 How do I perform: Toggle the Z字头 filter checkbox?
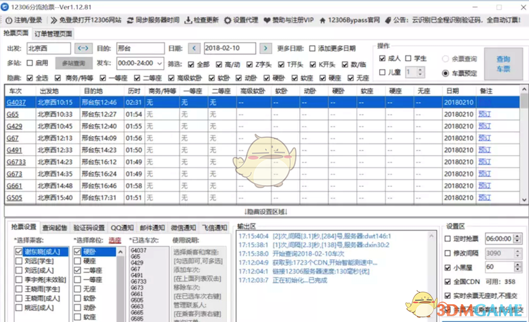(249, 65)
